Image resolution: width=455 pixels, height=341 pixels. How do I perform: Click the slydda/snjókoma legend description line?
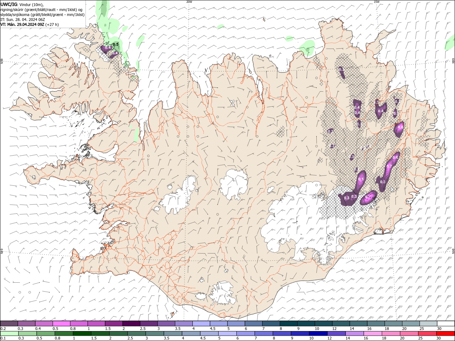(42, 15)
